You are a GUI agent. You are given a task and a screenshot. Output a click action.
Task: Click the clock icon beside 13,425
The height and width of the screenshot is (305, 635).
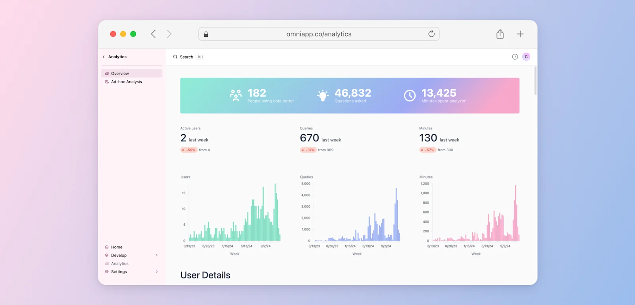[x=410, y=95]
